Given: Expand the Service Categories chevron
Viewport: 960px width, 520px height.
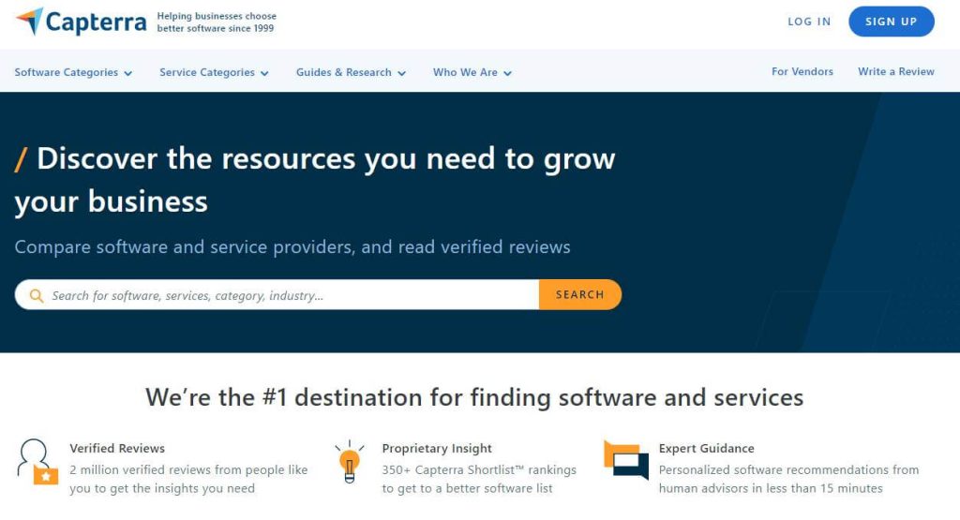Looking at the screenshot, I should pos(264,73).
